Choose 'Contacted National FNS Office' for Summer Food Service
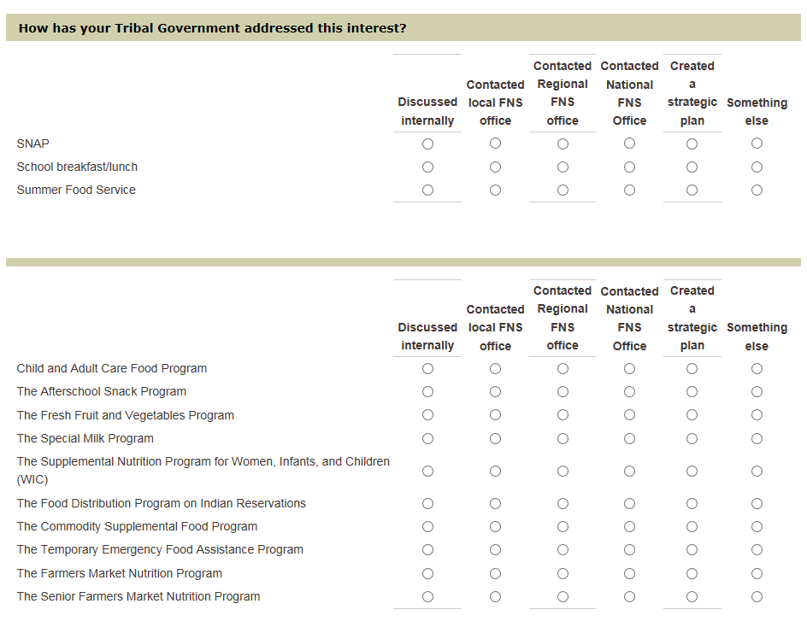The width and height of the screenshot is (807, 633). point(629,190)
